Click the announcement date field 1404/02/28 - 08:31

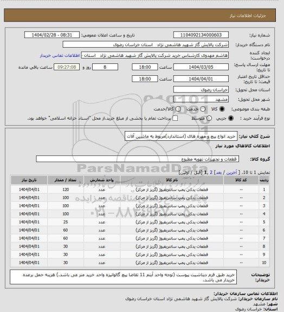[x=52, y=35]
